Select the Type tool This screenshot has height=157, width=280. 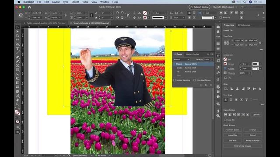pos(17,48)
